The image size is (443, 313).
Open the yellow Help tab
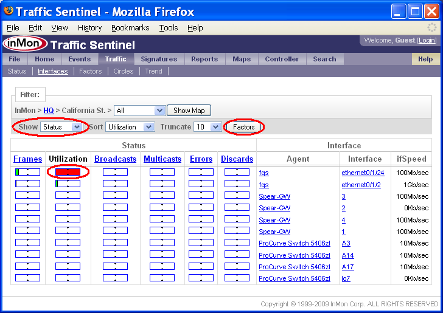coord(425,59)
